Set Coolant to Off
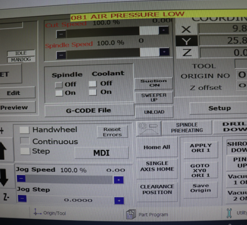 93,84
